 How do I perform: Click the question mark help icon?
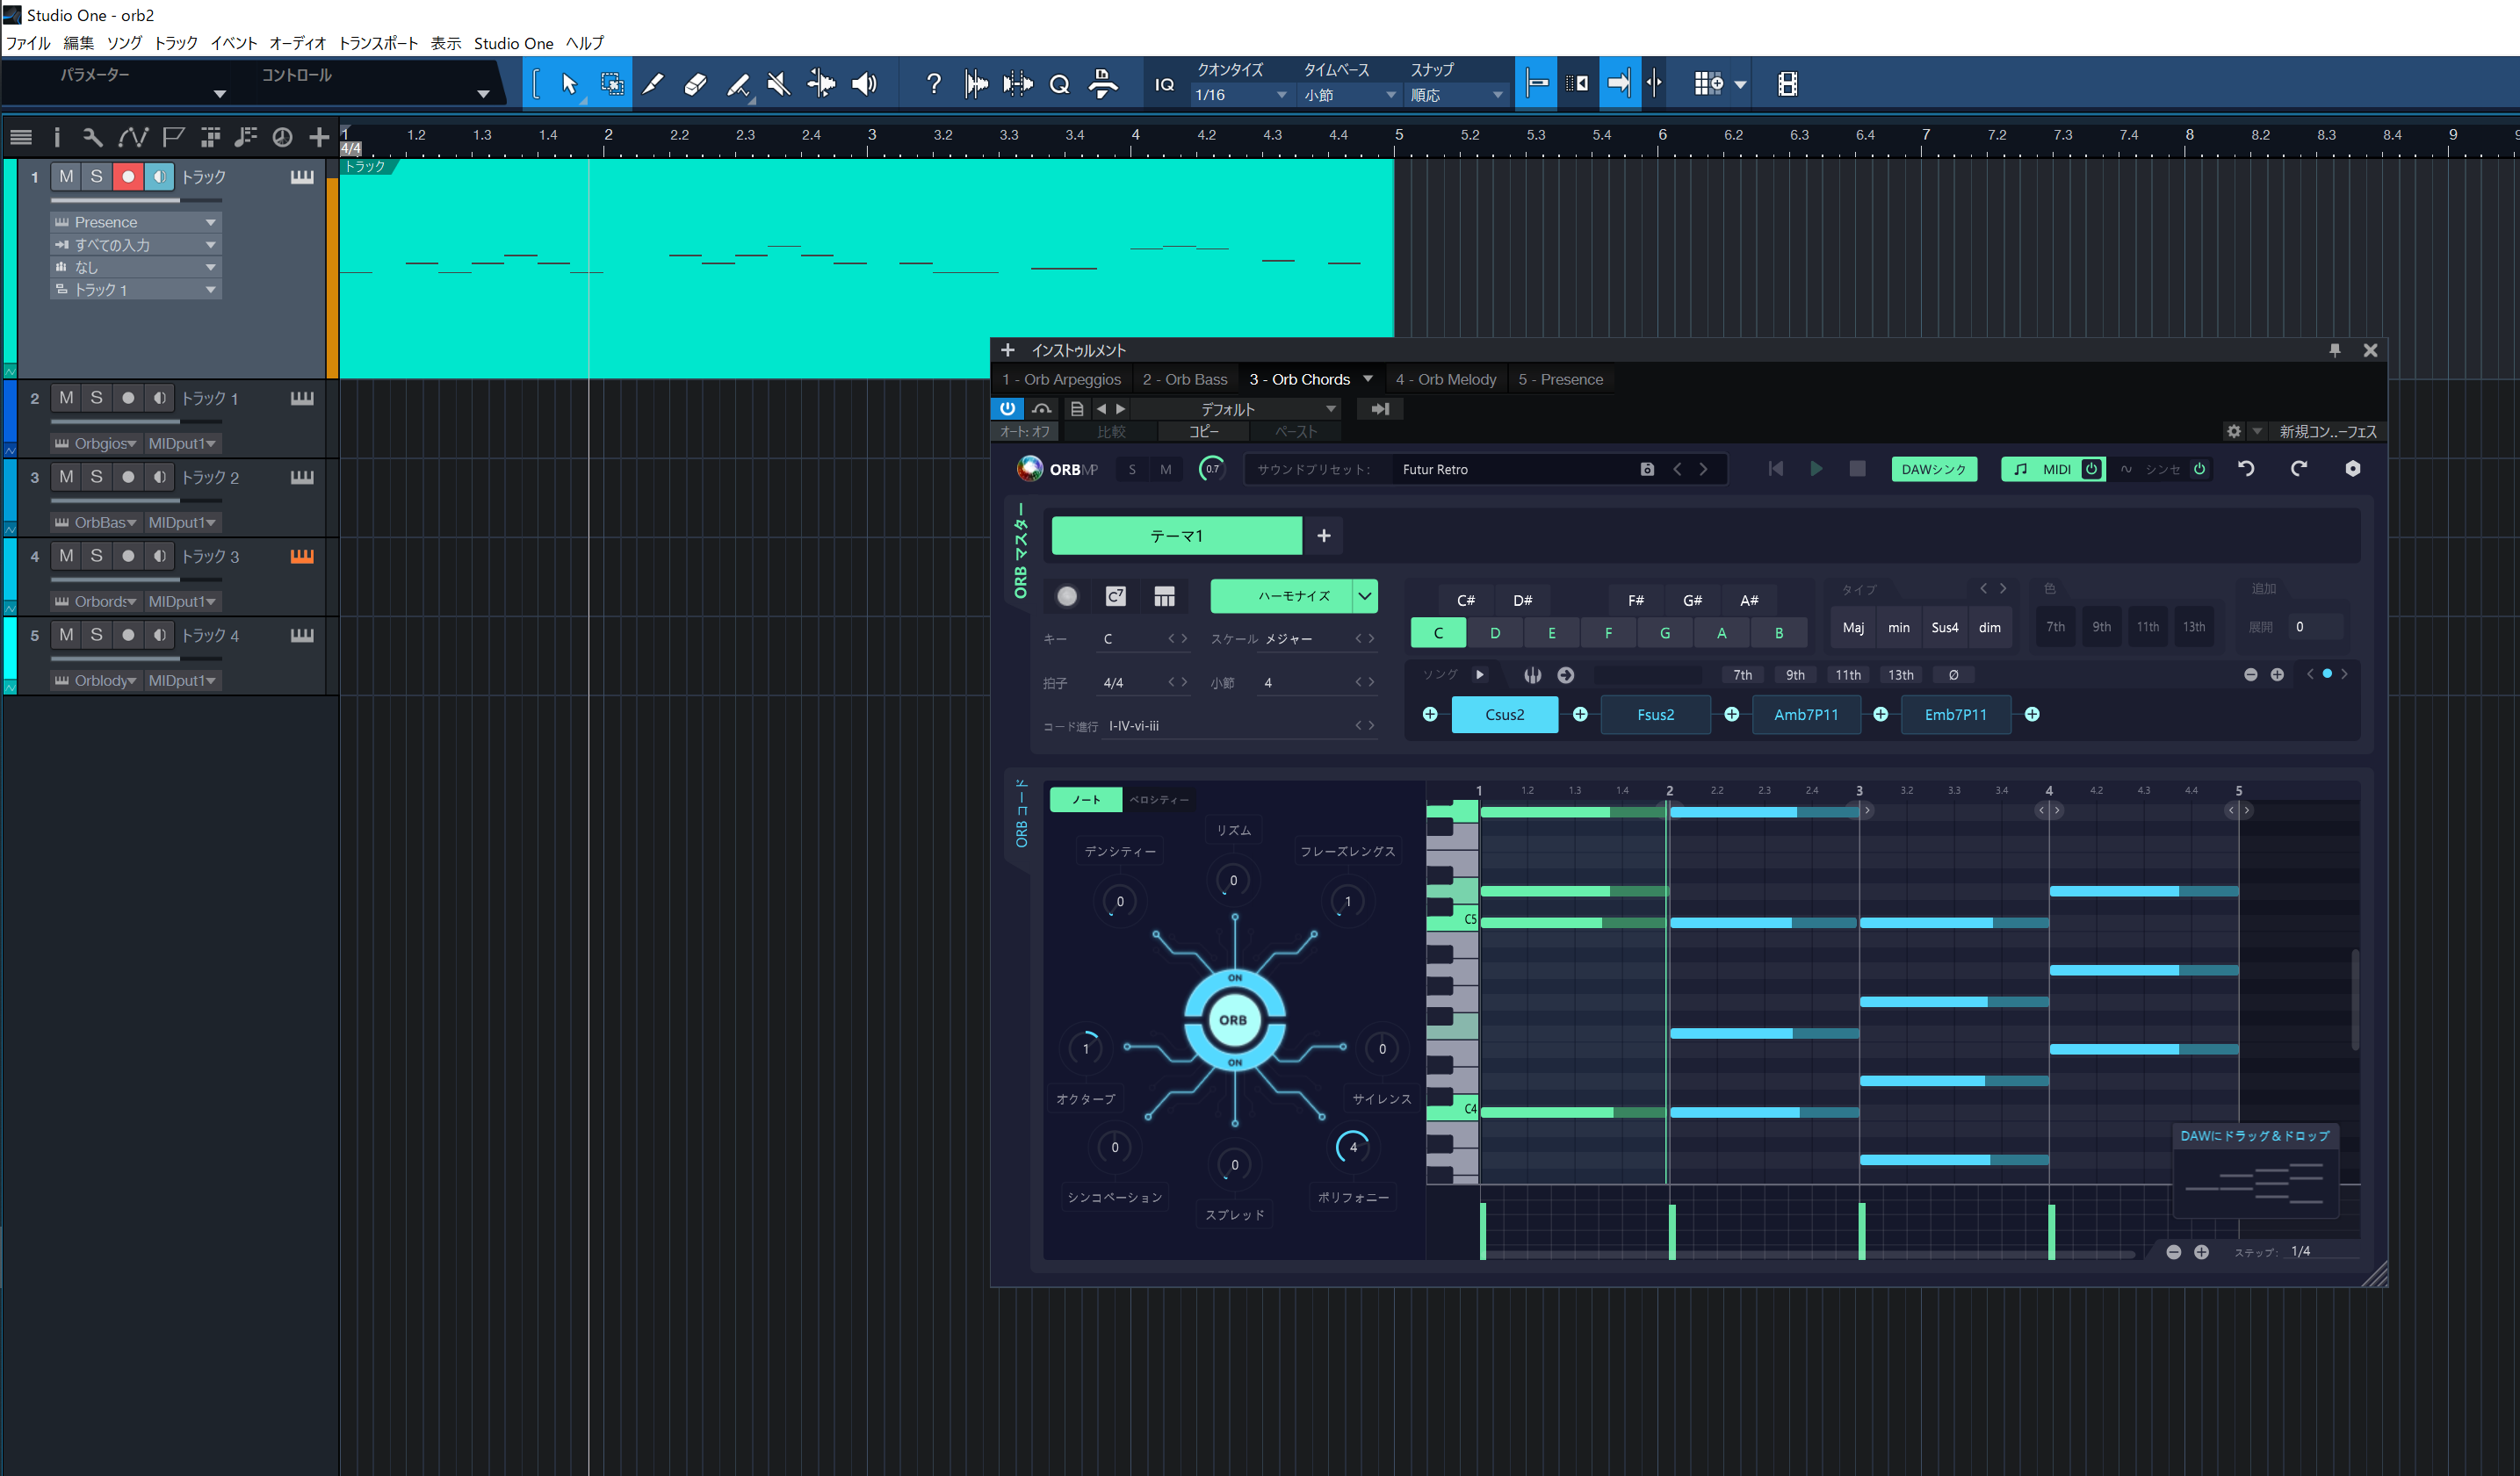tap(933, 84)
